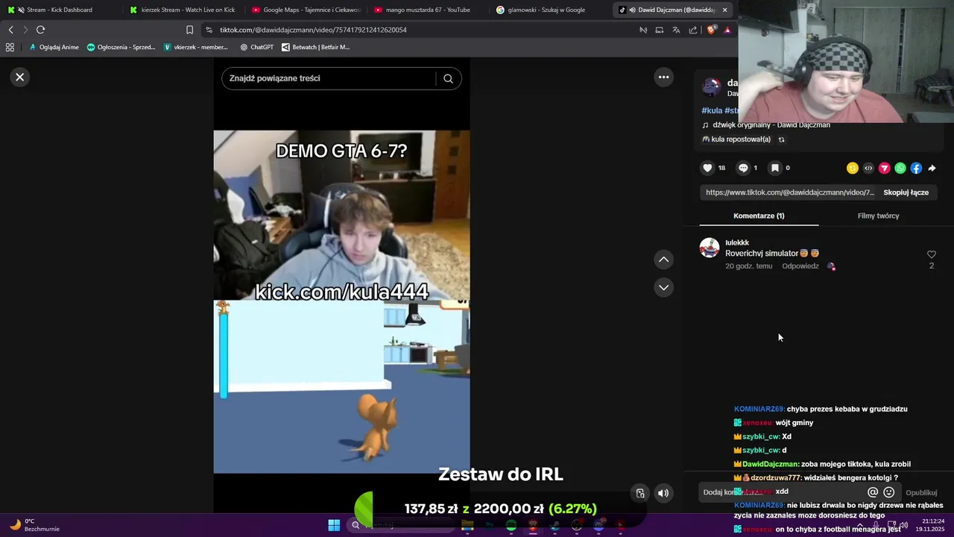Switch to the Google Maps YouTube tab
The height and width of the screenshot is (537, 954).
click(x=306, y=10)
